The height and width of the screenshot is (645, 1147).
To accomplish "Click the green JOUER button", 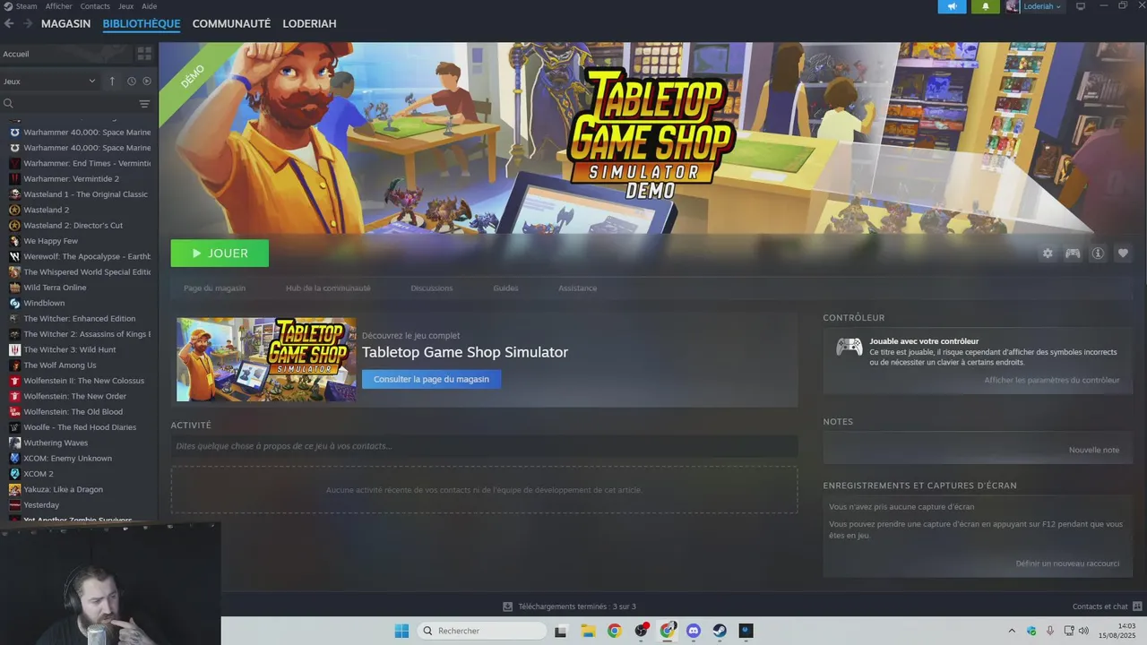I will click(x=220, y=254).
